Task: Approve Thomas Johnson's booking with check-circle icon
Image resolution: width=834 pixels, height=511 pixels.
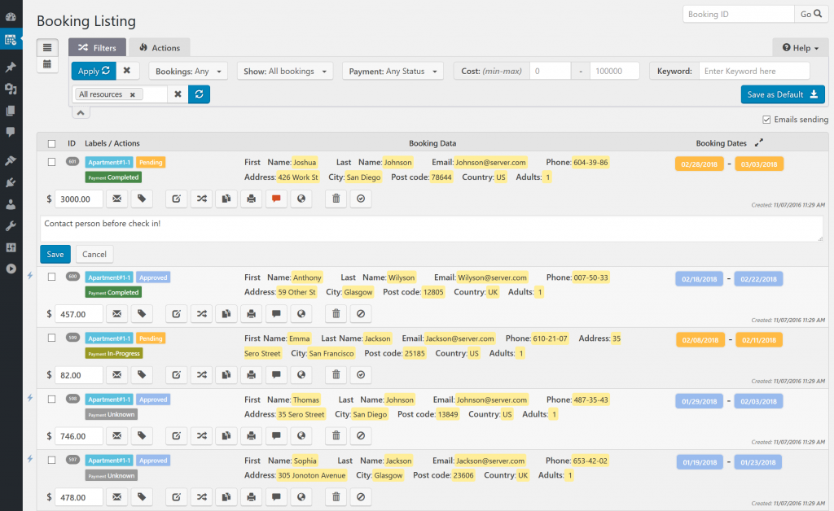Action: pyautogui.click(x=360, y=435)
